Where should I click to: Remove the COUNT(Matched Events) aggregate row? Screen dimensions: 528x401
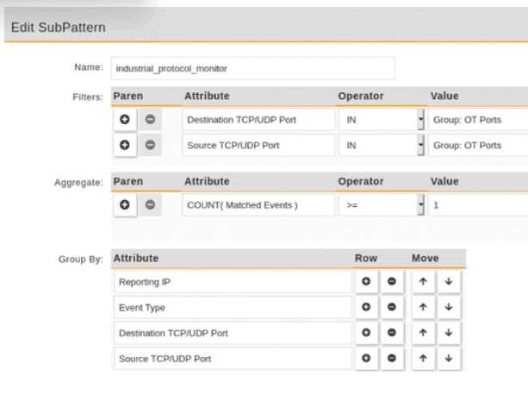150,204
